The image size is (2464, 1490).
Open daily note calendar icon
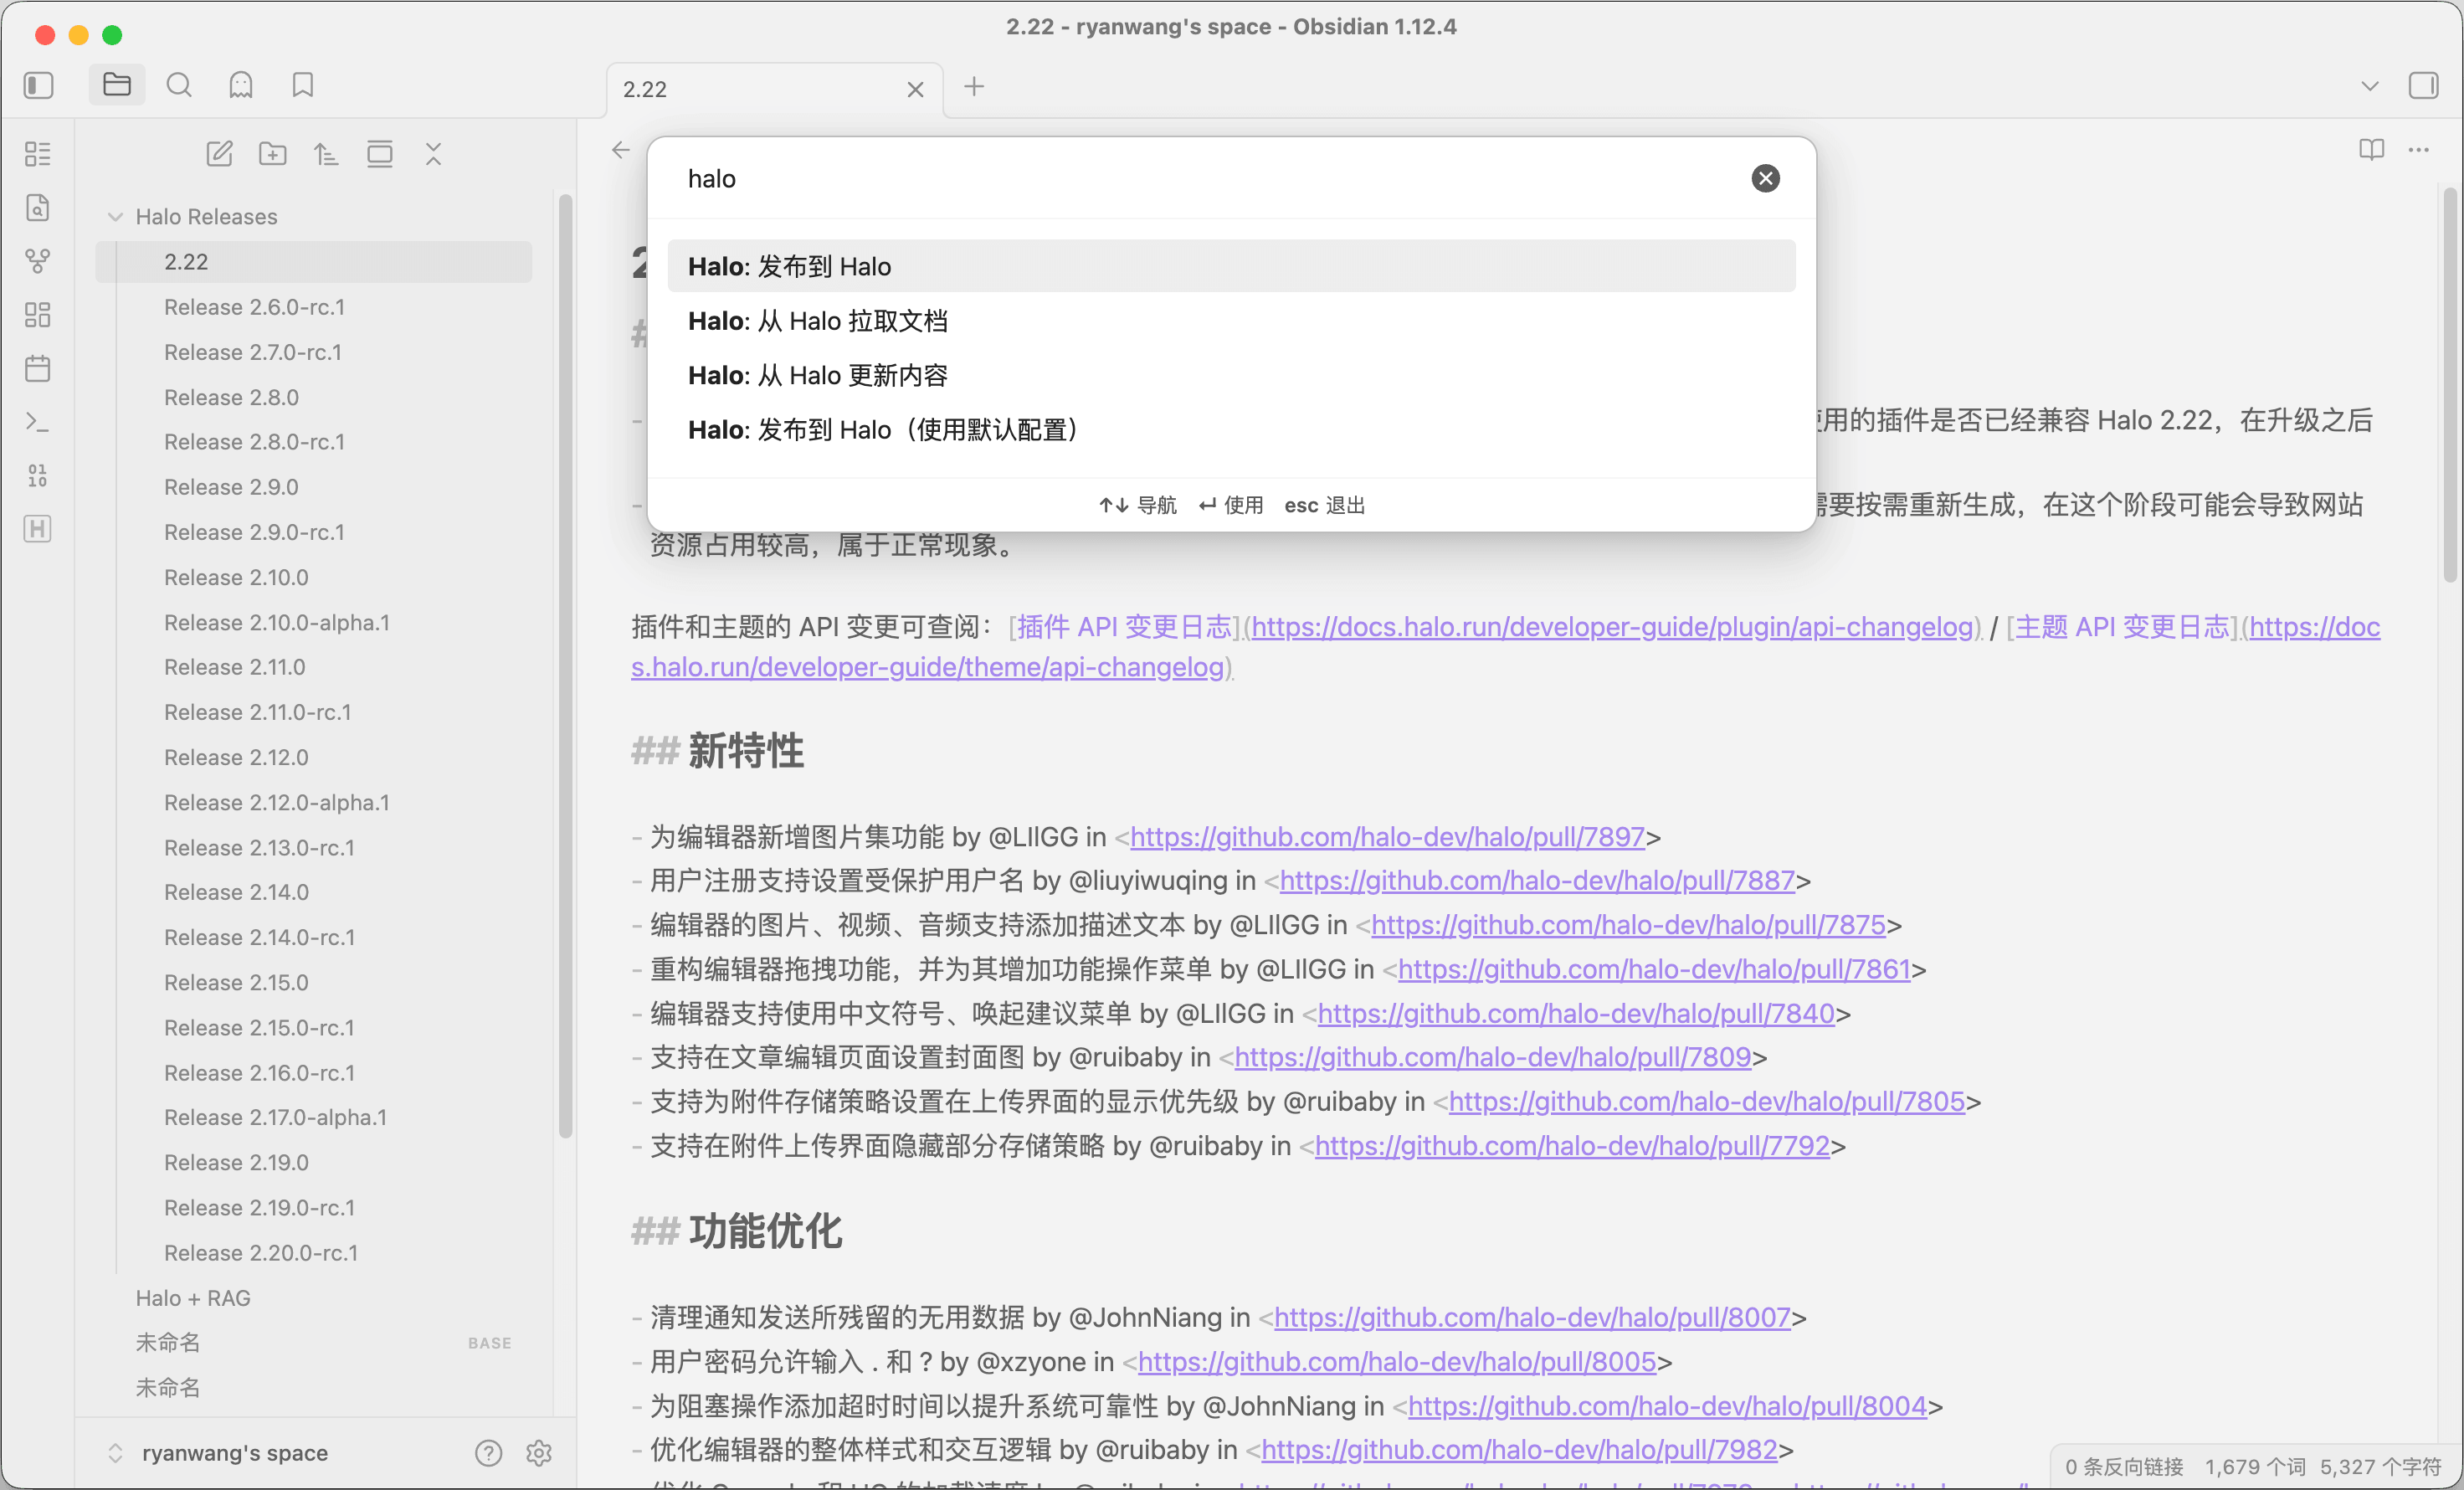(x=38, y=368)
